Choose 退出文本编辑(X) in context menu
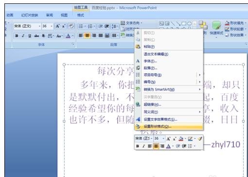The width and height of the screenshot is (248, 177). pos(169,54)
